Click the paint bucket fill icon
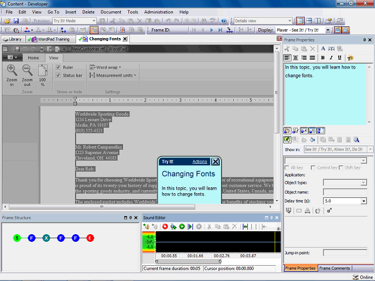Viewport: 375px width, 281px height. tap(312, 140)
